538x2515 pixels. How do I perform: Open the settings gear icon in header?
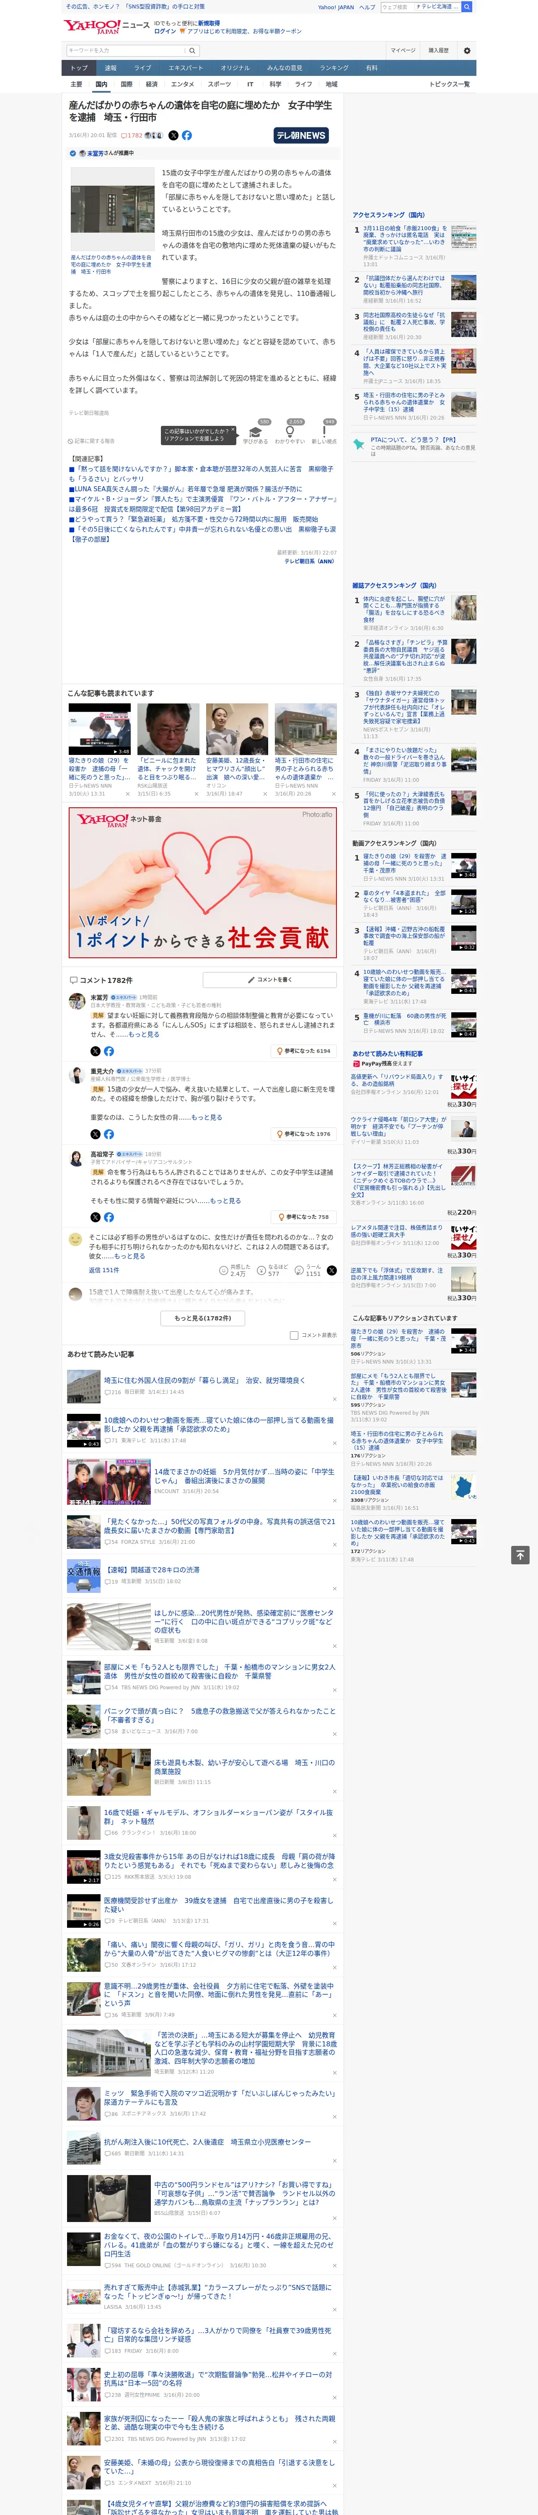tap(467, 50)
